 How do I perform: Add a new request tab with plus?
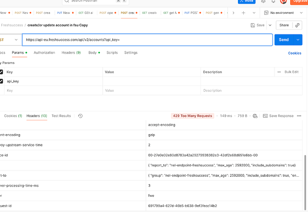tap(243, 13)
